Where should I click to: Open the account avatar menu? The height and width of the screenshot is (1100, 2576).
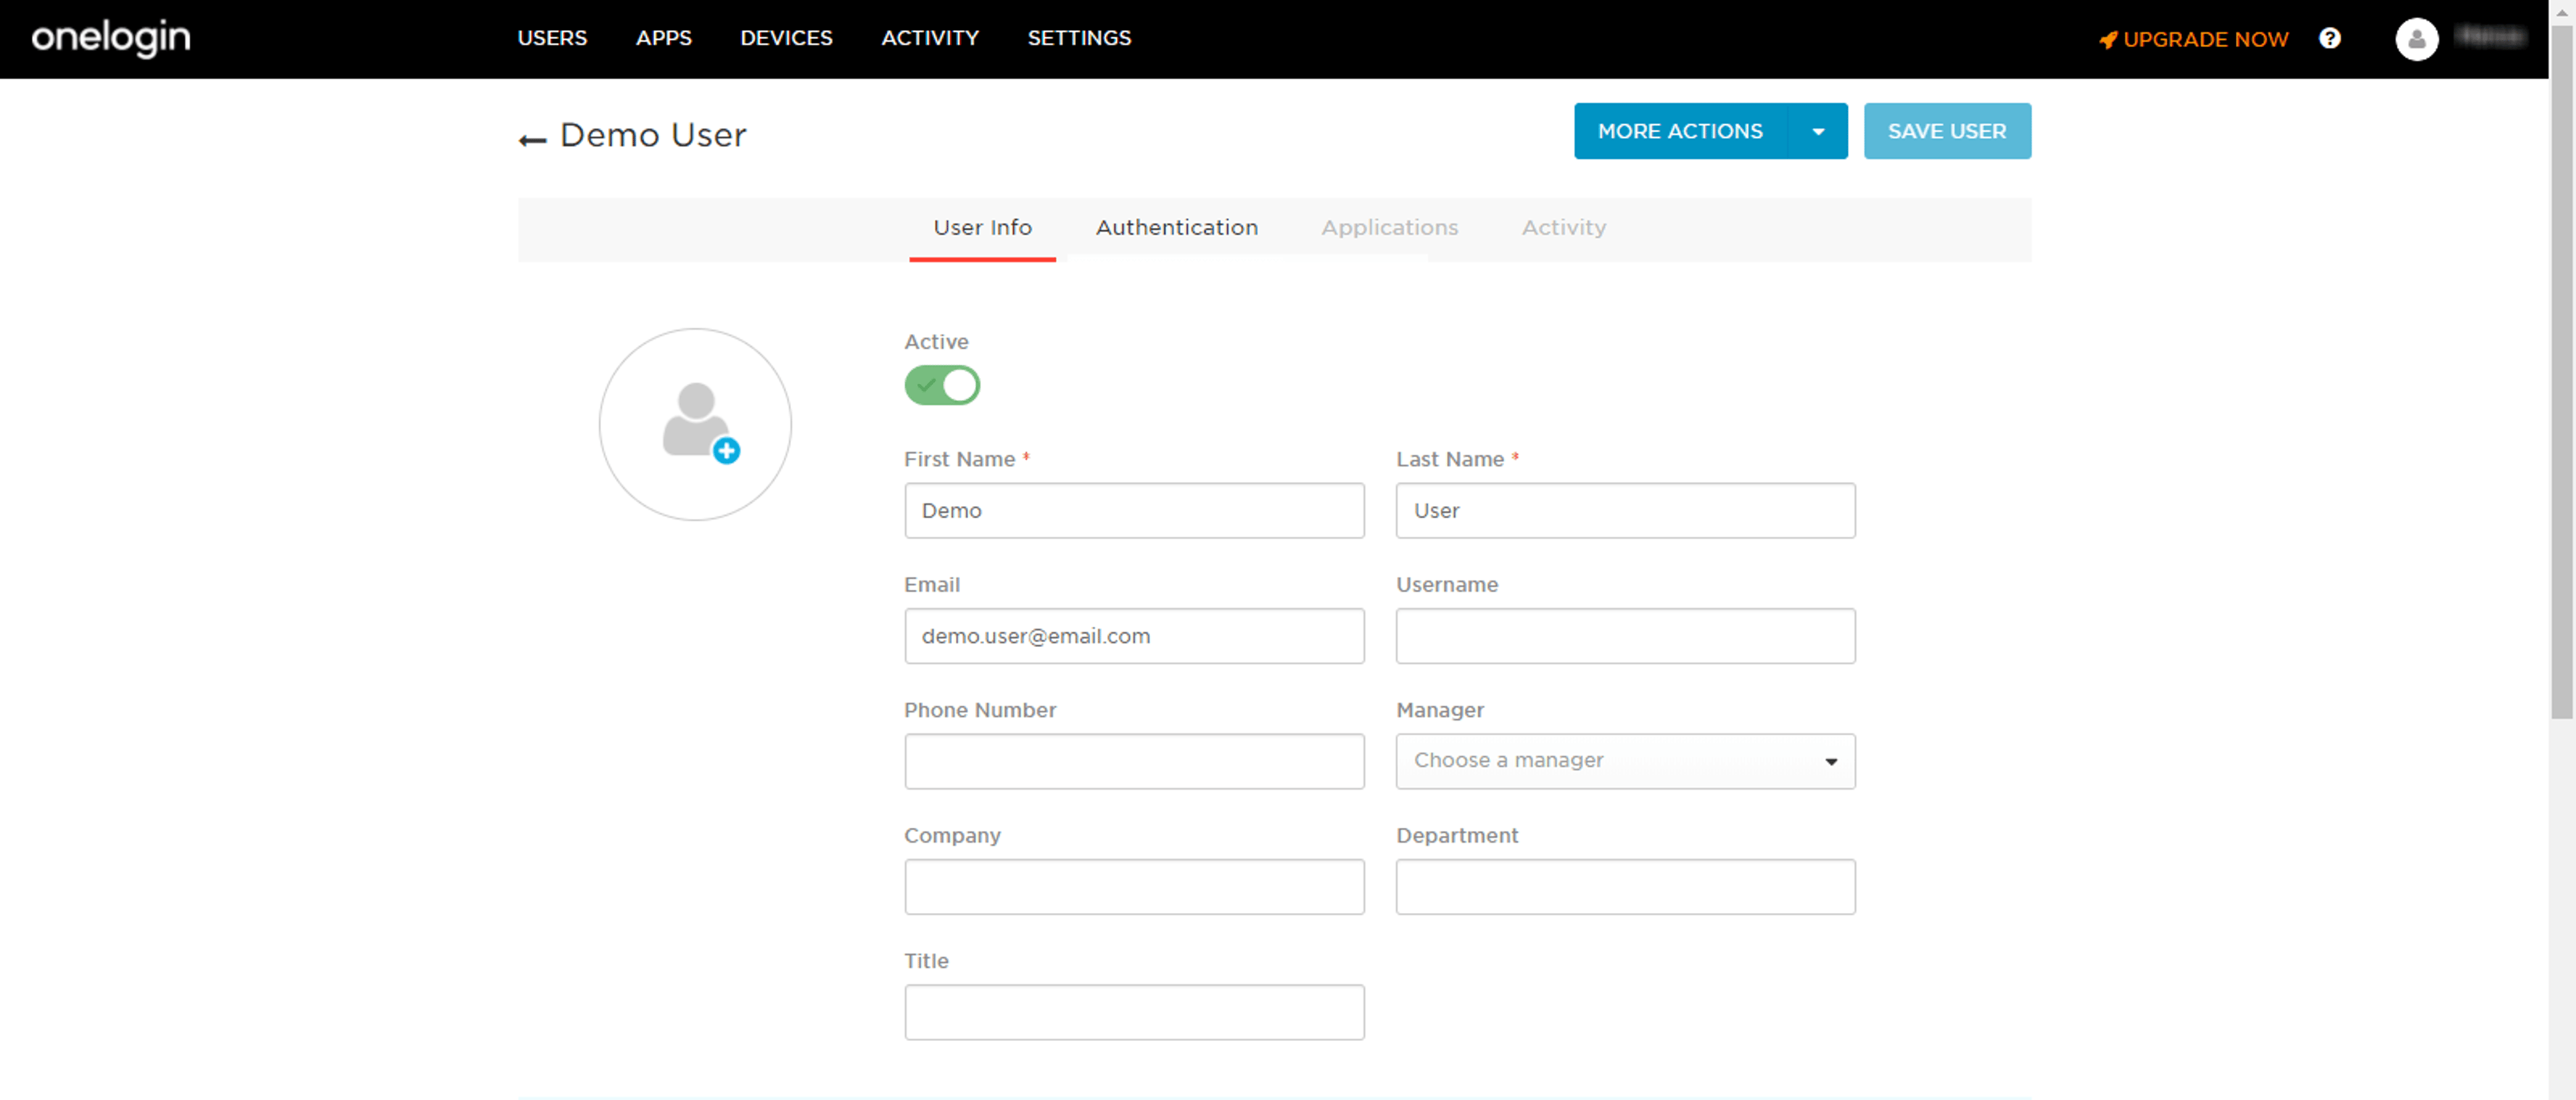pos(2416,39)
